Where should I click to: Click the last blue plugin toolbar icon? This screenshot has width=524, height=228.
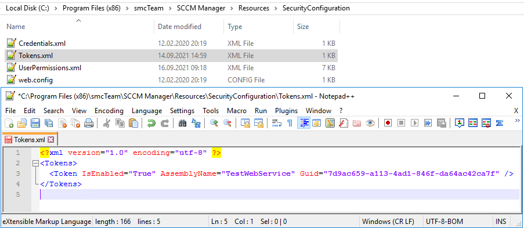[x=500, y=123]
